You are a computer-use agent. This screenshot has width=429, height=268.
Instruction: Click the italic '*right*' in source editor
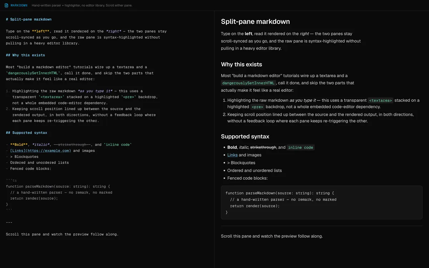[114, 31]
